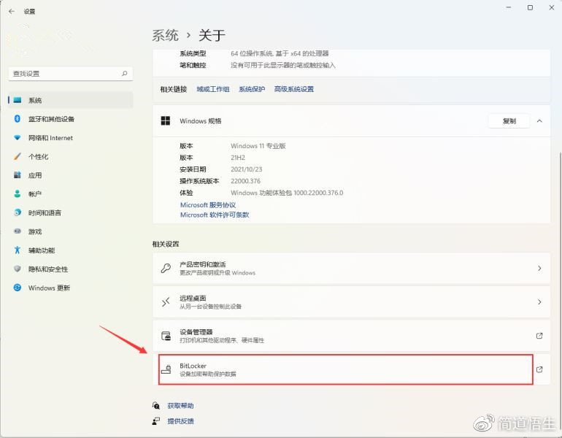The height and width of the screenshot is (438, 562).
Task: Open 网络和 Internet settings
Action: [70, 138]
